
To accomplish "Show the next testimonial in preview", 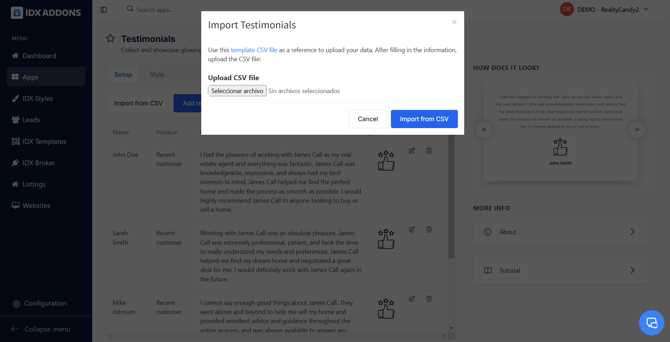I will pyautogui.click(x=637, y=130).
